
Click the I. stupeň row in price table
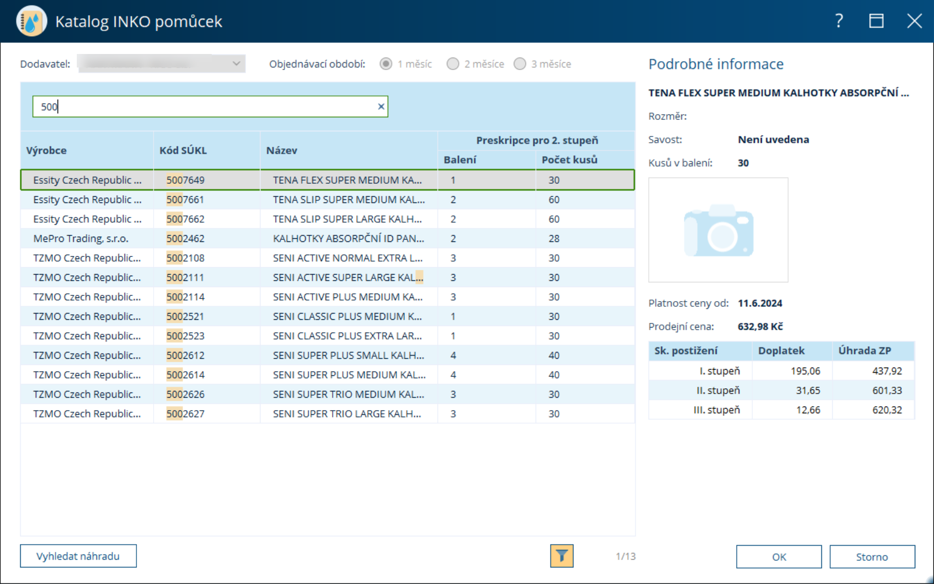click(781, 371)
